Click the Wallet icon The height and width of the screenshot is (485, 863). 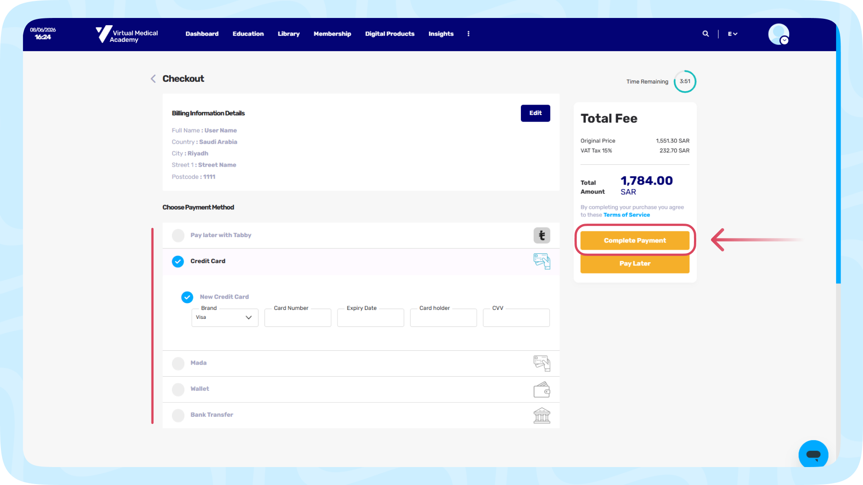[542, 389]
